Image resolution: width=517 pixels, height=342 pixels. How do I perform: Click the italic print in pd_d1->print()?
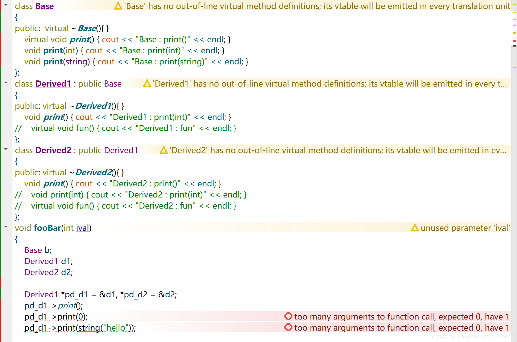click(67, 306)
